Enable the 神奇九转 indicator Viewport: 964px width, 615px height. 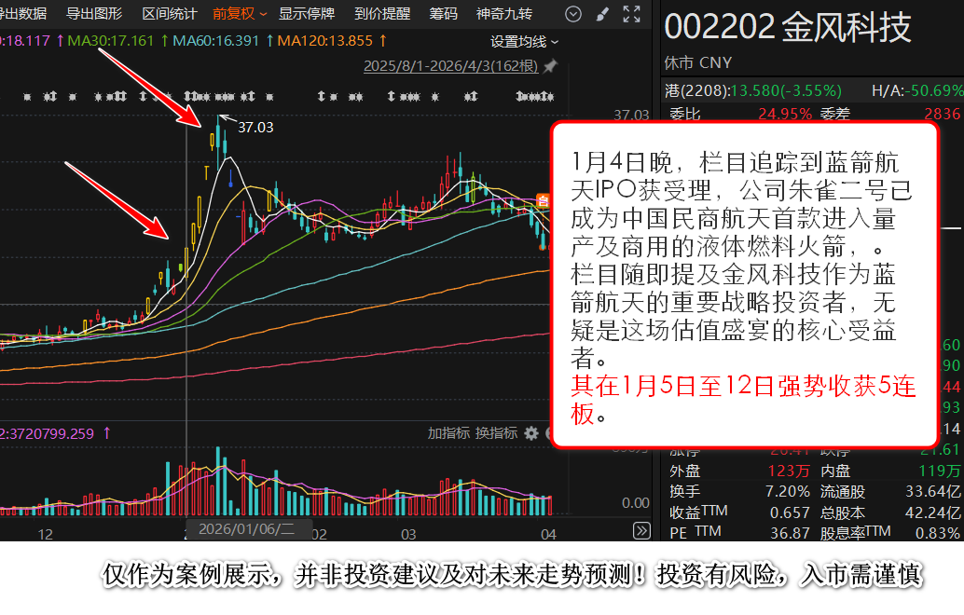pos(504,14)
